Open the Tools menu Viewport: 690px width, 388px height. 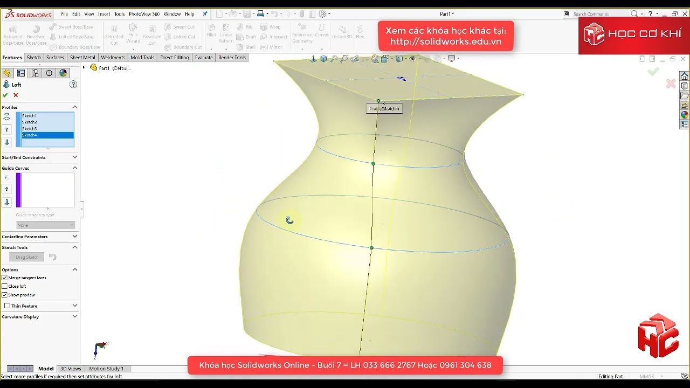click(120, 14)
